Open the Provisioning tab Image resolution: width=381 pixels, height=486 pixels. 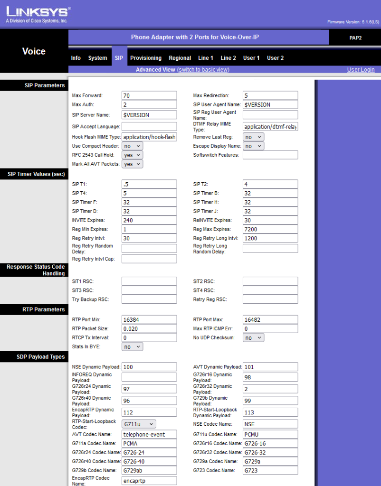click(146, 58)
